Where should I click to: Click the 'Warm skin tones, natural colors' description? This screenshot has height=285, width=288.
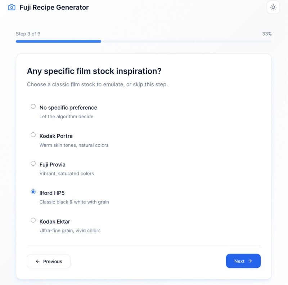[74, 145]
